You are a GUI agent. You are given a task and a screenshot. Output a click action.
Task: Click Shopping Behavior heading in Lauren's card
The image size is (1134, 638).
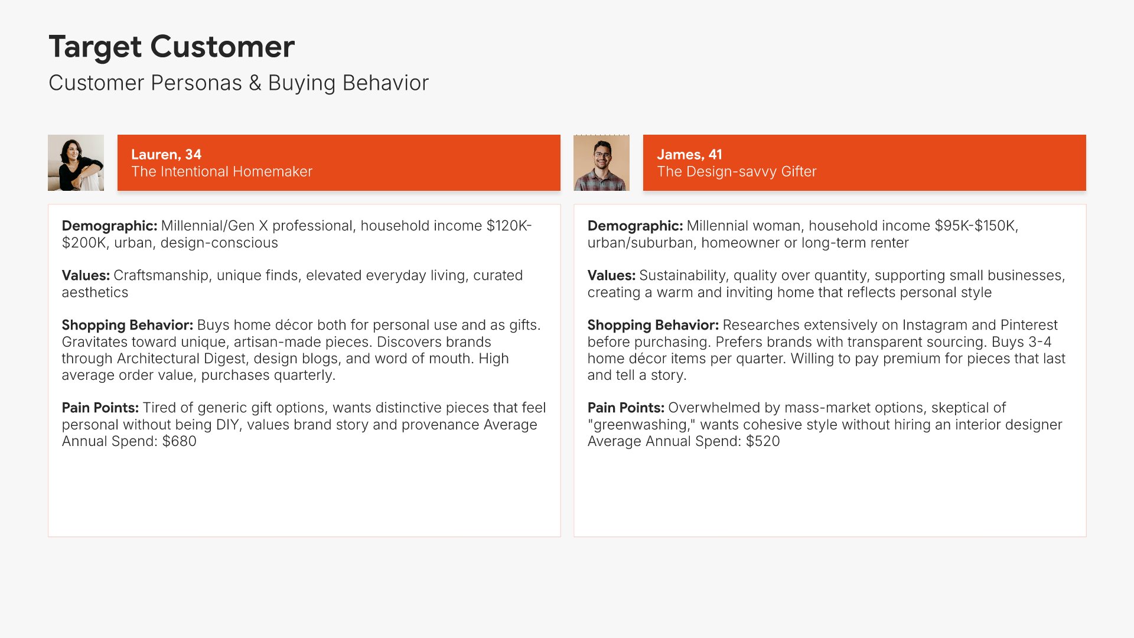[x=127, y=325]
